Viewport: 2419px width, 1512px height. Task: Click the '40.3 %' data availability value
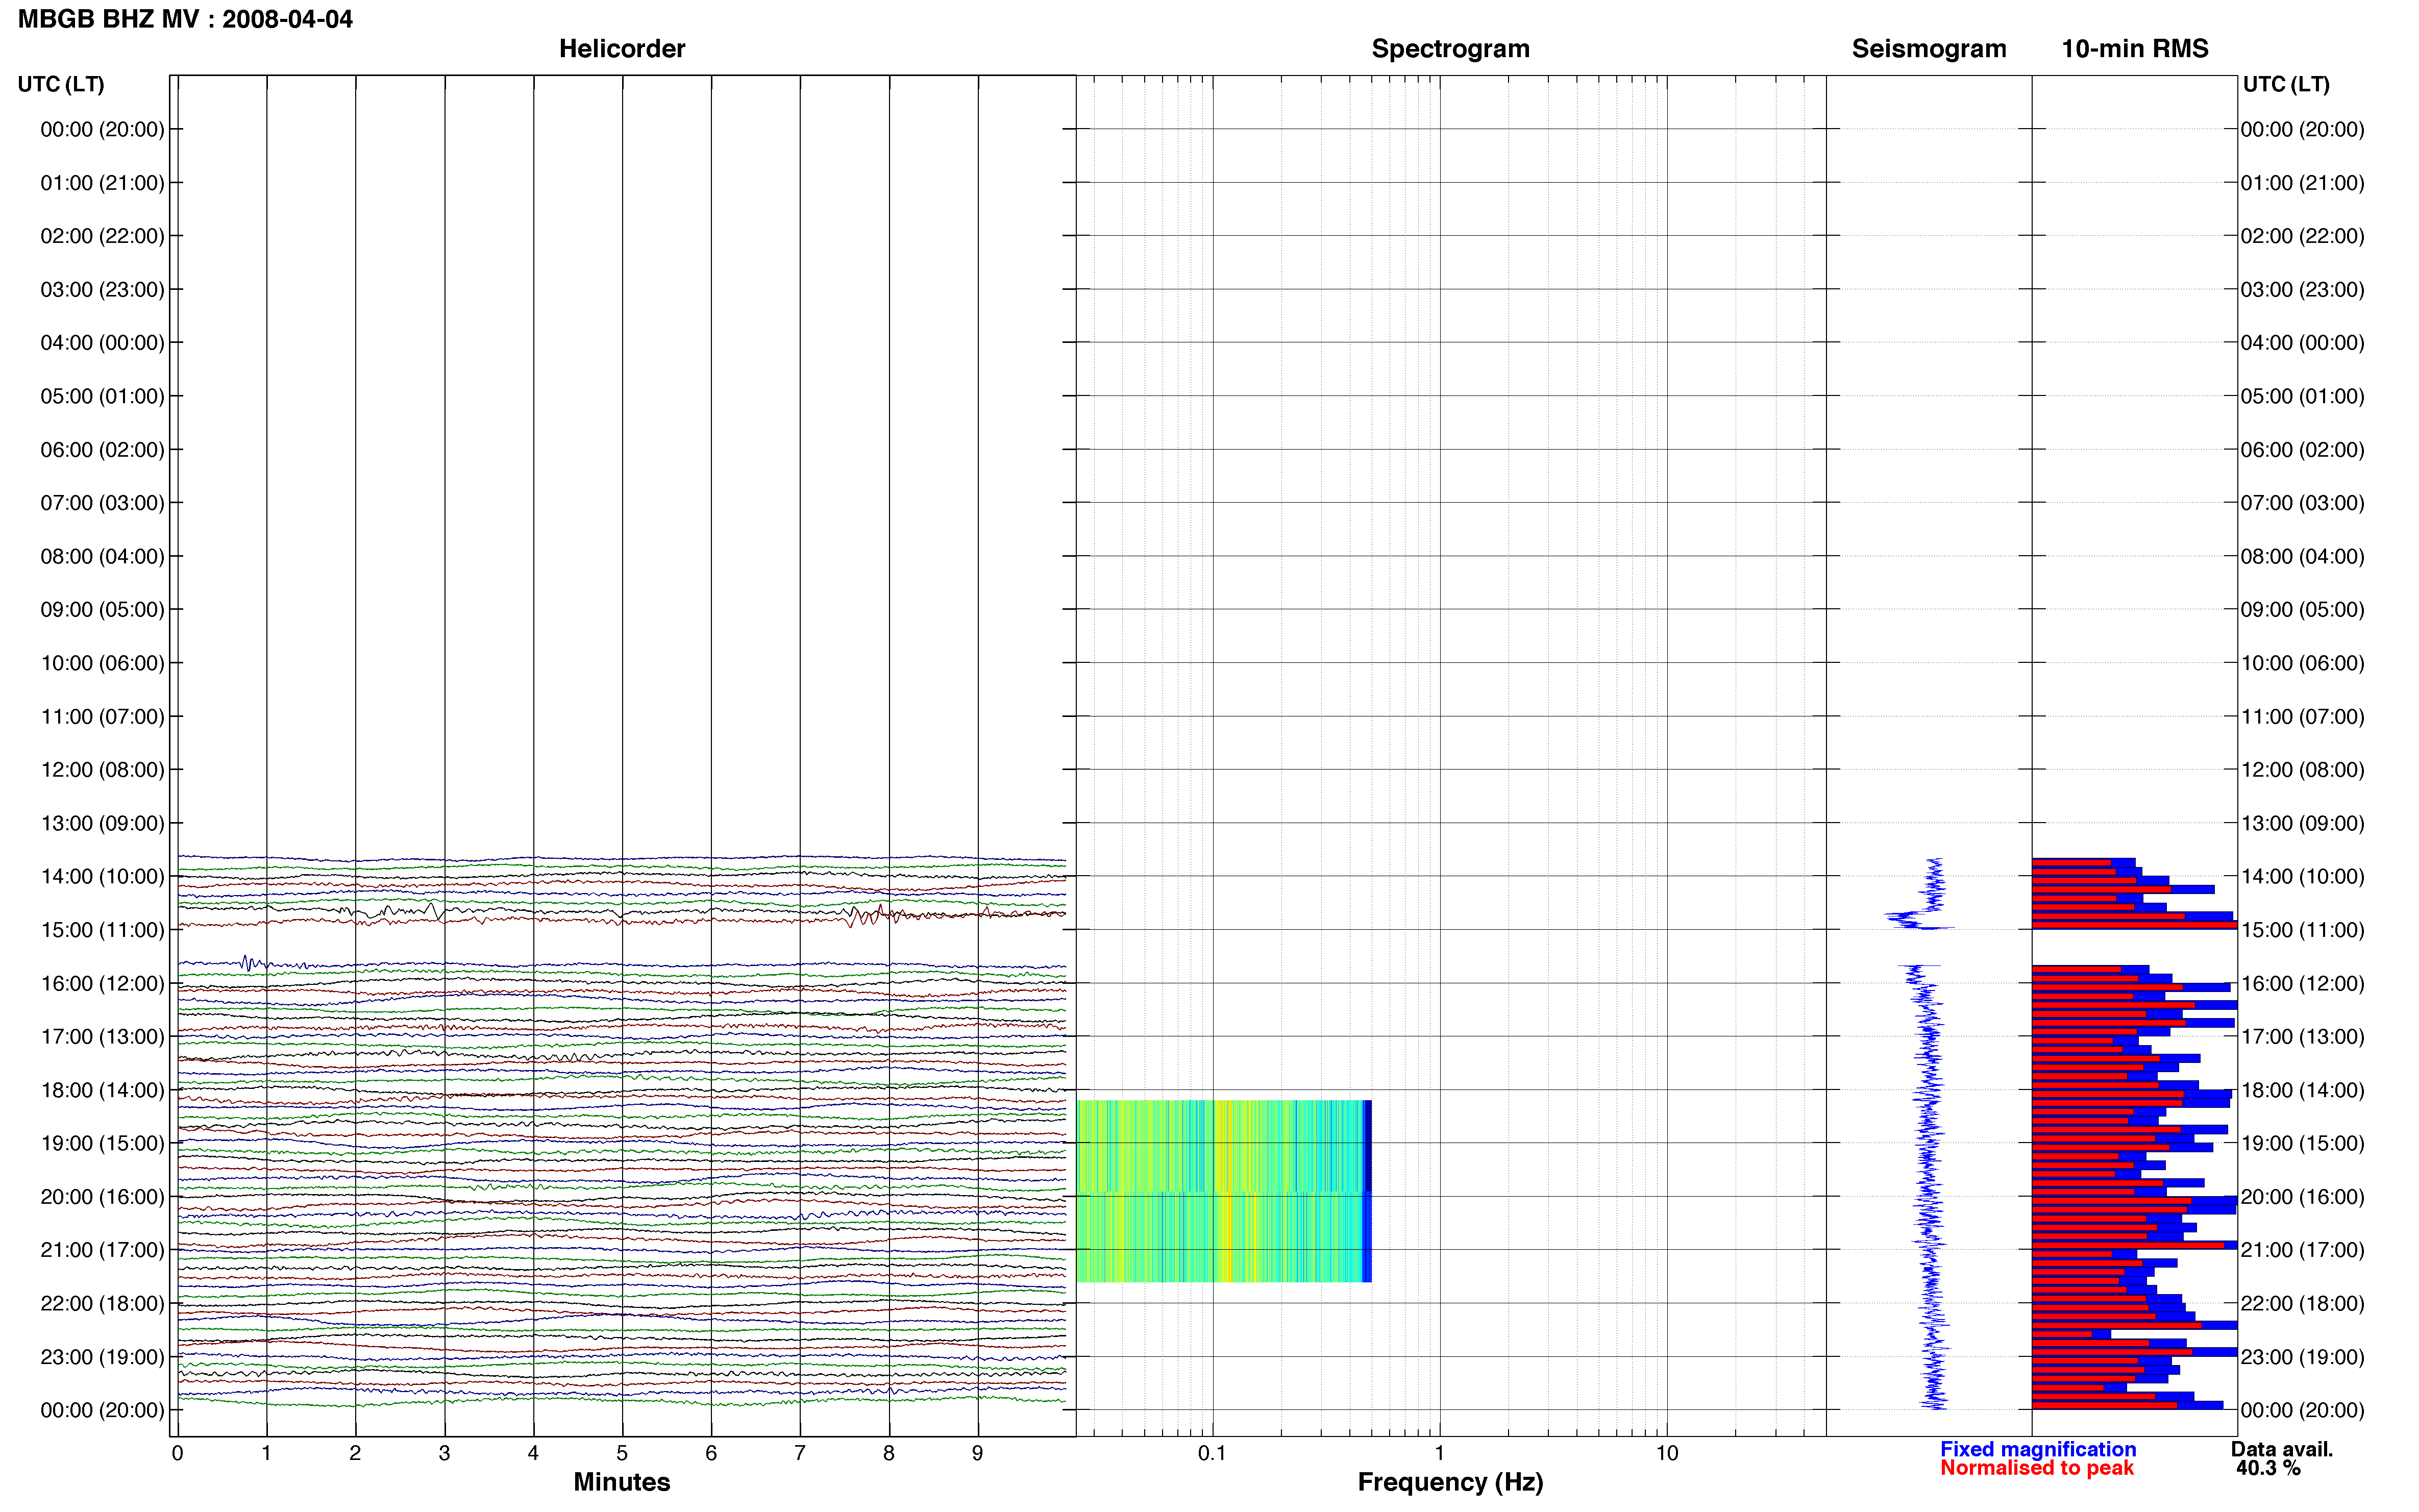[x=2268, y=1468]
